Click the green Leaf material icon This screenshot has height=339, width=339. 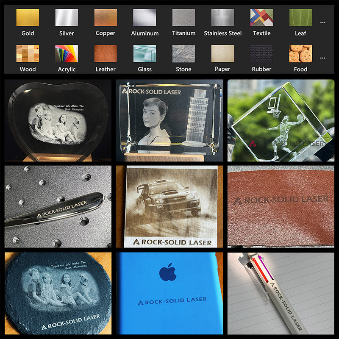coord(300,18)
